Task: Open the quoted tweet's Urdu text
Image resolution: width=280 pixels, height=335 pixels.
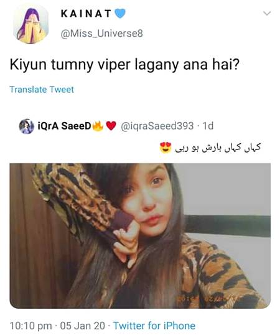Action: point(218,148)
